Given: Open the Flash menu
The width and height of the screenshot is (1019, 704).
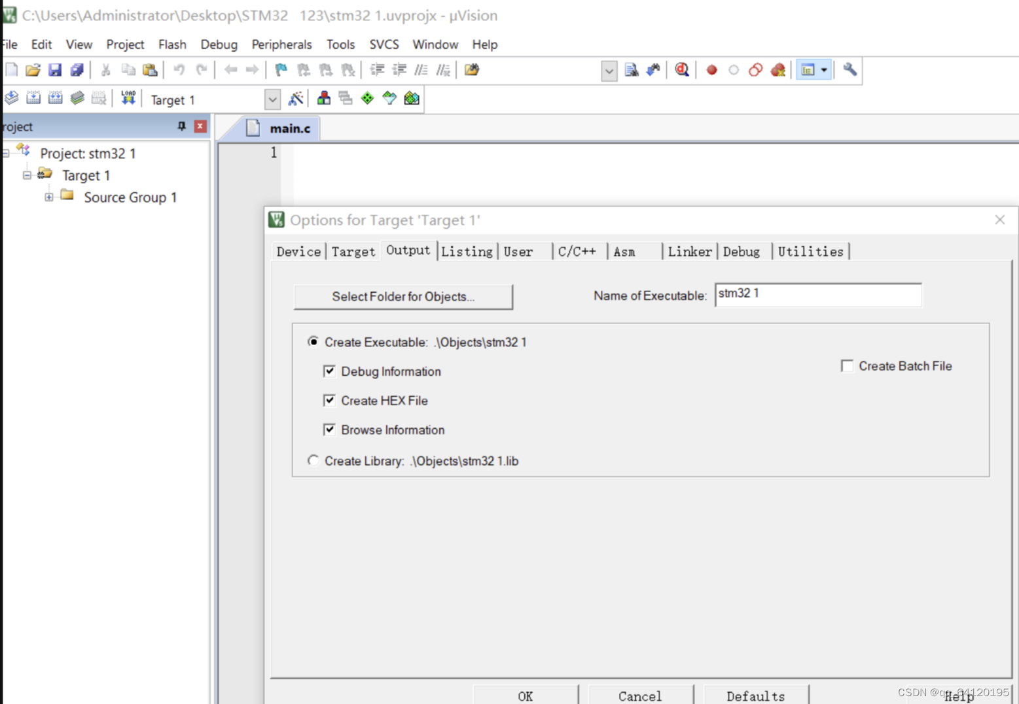Looking at the screenshot, I should (172, 44).
